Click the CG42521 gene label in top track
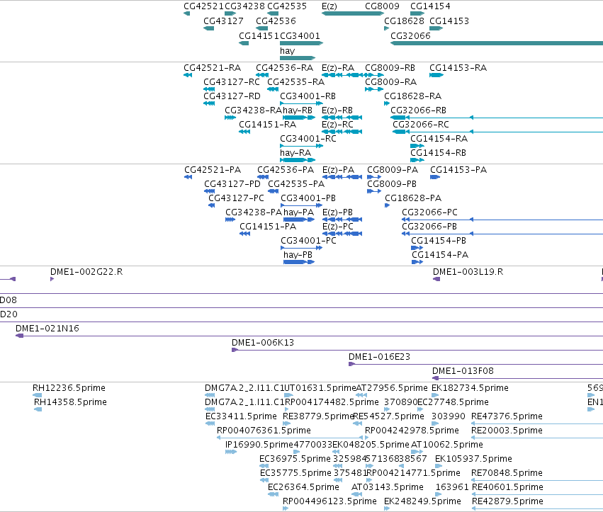This screenshot has width=603, height=512. coord(203,6)
